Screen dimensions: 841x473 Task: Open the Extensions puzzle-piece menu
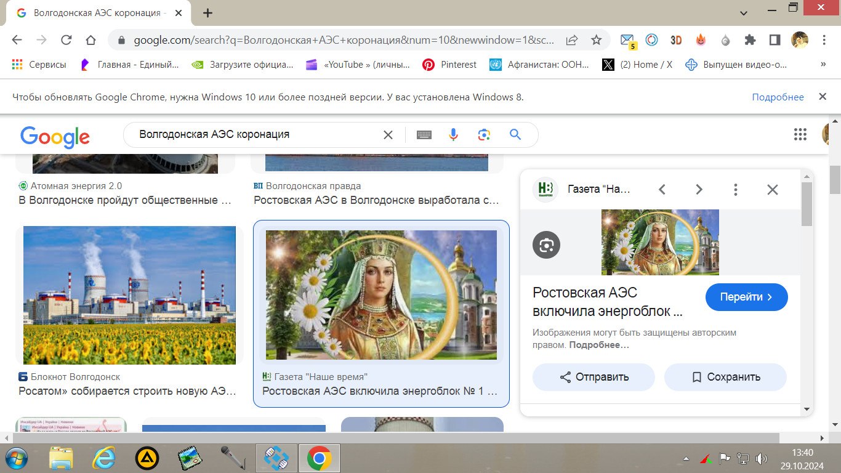750,40
